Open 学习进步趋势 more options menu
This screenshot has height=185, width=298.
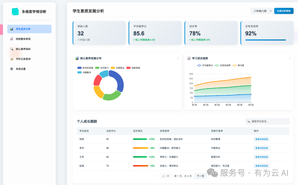290,58
